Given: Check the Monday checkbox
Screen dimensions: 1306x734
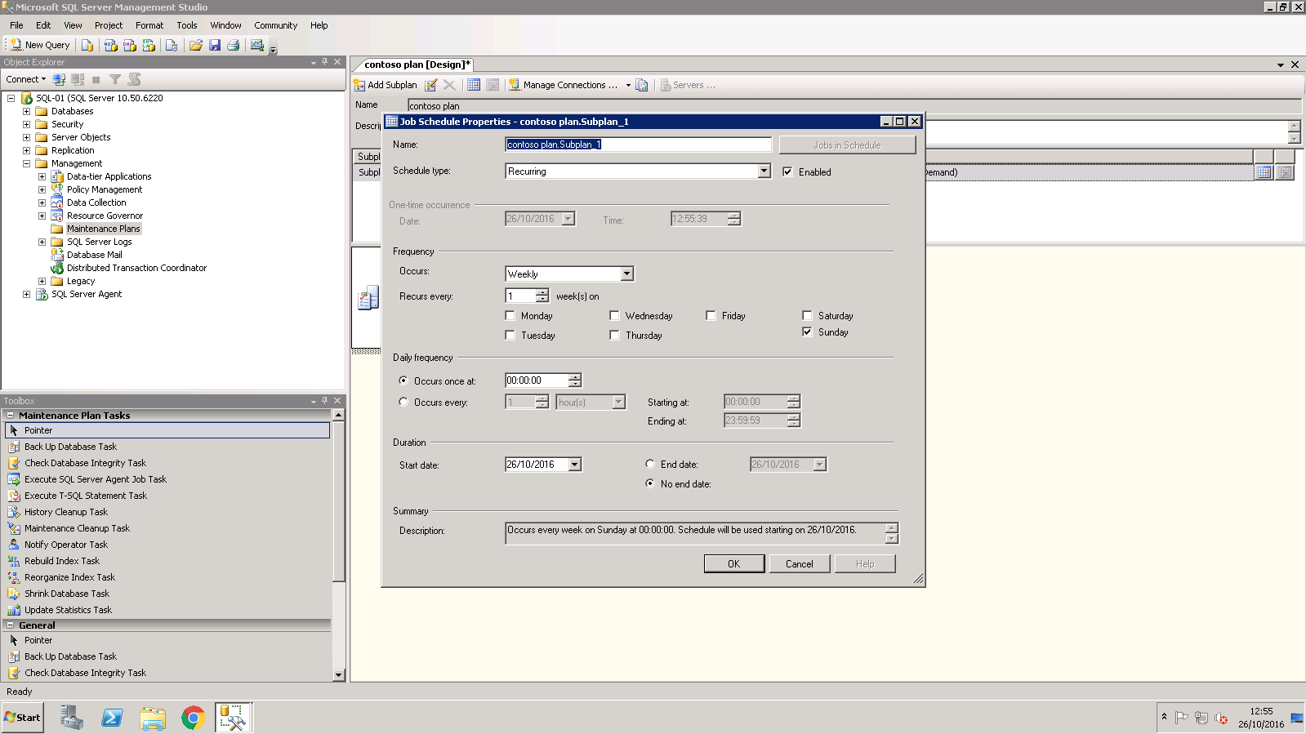Looking at the screenshot, I should coord(510,315).
